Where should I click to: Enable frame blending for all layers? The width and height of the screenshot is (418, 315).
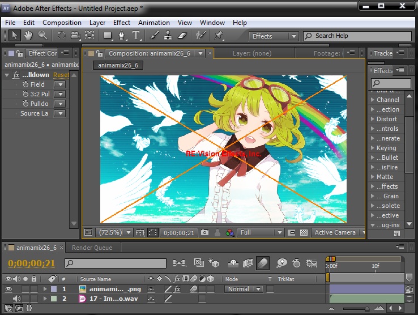coord(248,263)
